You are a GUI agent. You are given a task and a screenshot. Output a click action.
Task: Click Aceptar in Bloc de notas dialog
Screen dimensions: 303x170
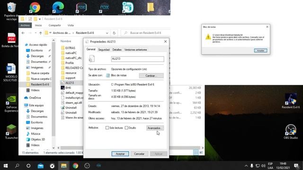[260, 51]
